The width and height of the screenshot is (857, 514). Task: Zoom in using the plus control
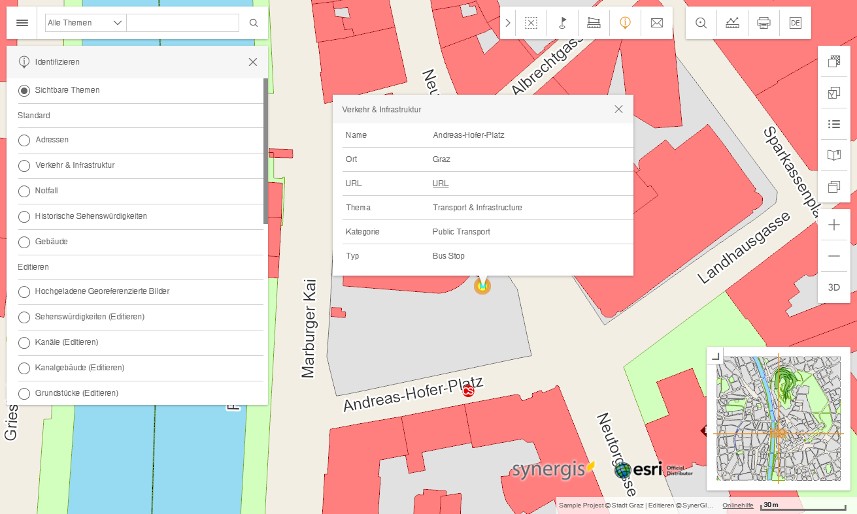833,225
